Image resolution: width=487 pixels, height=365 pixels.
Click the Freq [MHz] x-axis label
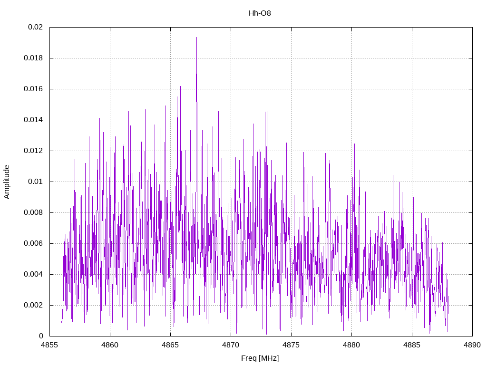coord(260,358)
